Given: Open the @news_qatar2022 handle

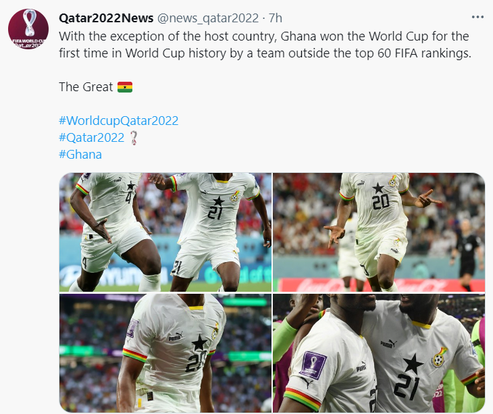Looking at the screenshot, I should [x=208, y=18].
